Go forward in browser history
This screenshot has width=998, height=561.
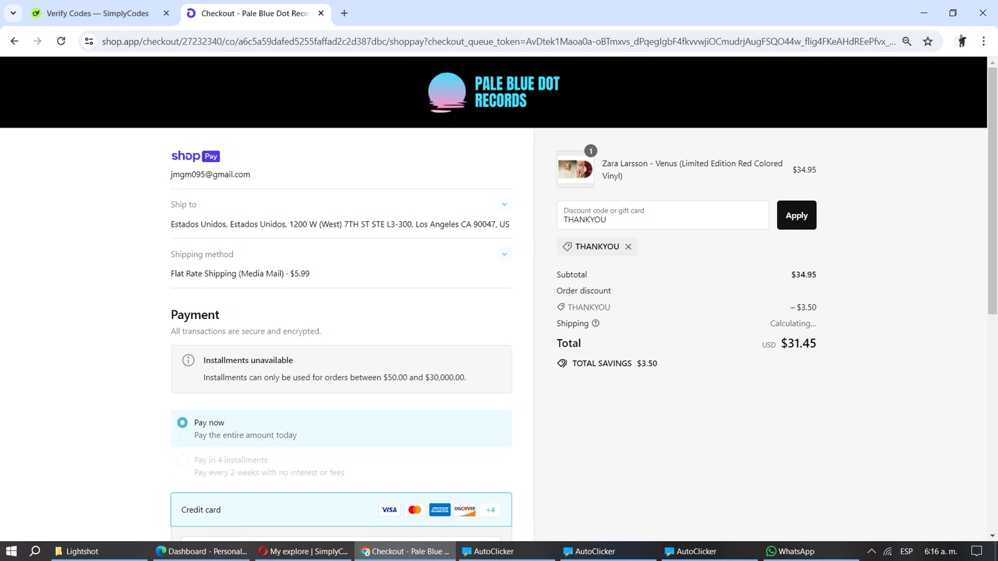[38, 41]
